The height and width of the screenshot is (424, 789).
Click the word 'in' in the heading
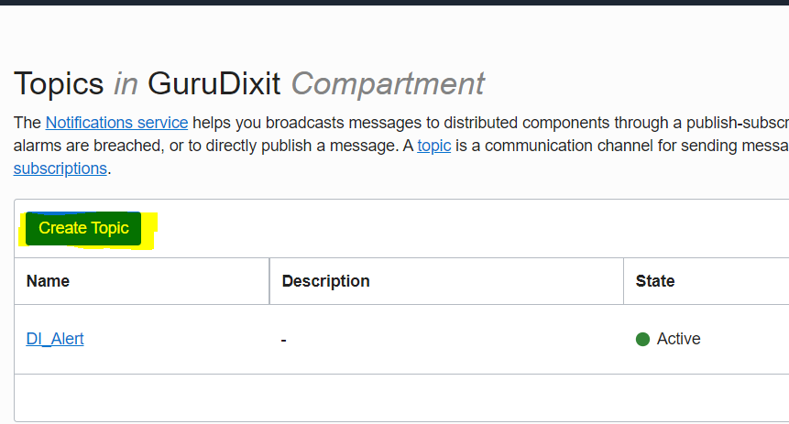126,84
